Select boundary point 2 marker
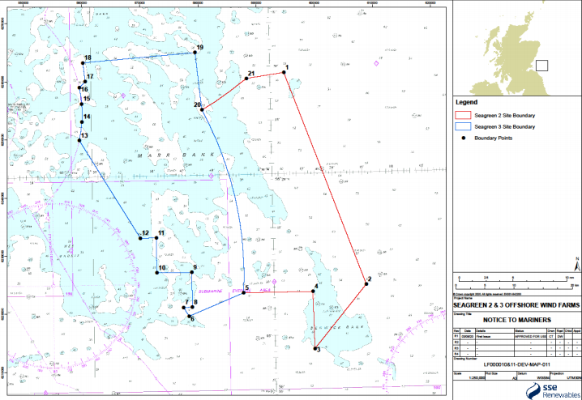The height and width of the screenshot is (400, 582). point(366,282)
